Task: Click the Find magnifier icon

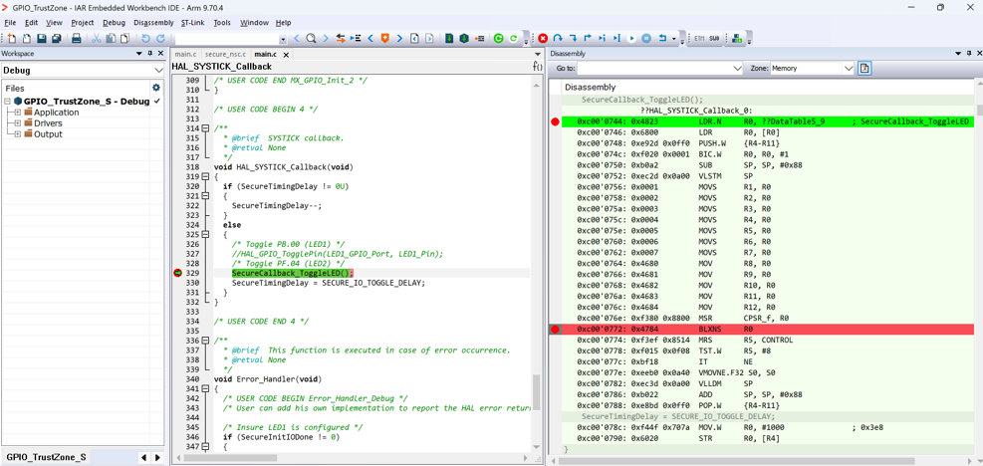Action: coord(311,38)
